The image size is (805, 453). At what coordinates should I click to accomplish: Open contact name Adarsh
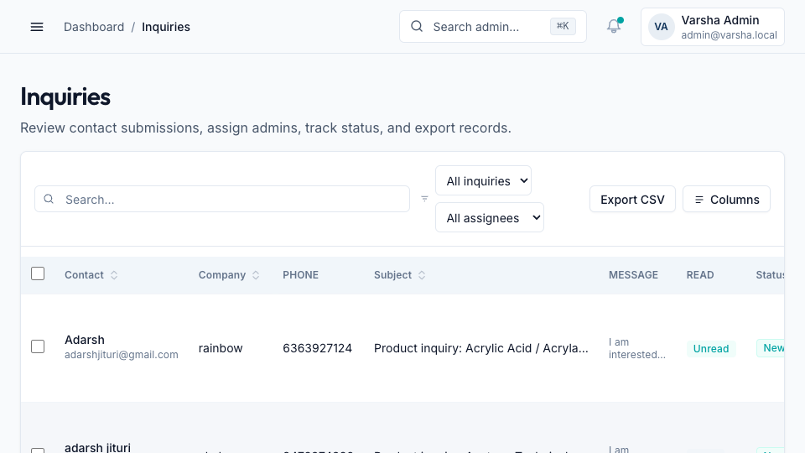click(x=84, y=340)
